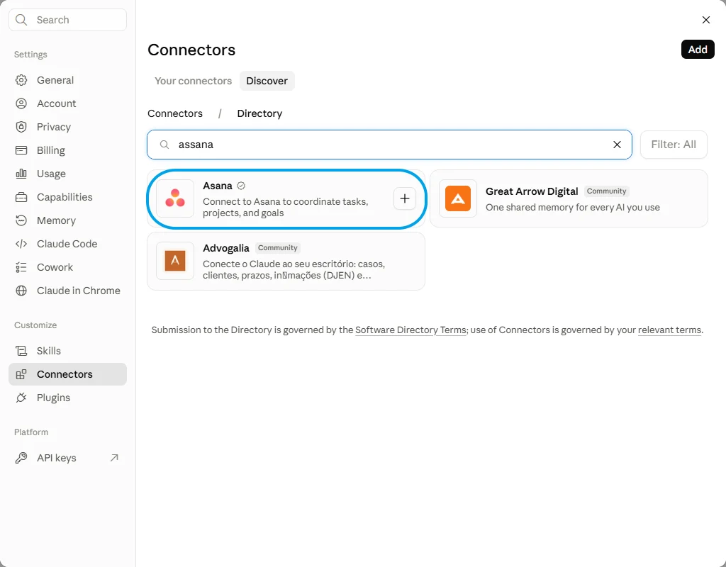726x567 pixels.
Task: Go to Privacy settings
Action: [x=67, y=127]
